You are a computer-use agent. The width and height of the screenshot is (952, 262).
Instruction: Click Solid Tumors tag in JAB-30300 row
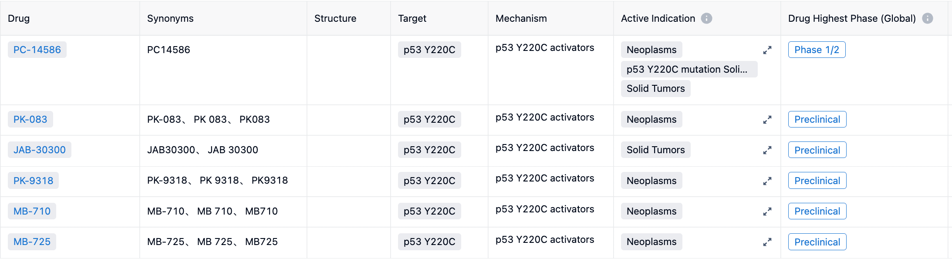point(655,150)
